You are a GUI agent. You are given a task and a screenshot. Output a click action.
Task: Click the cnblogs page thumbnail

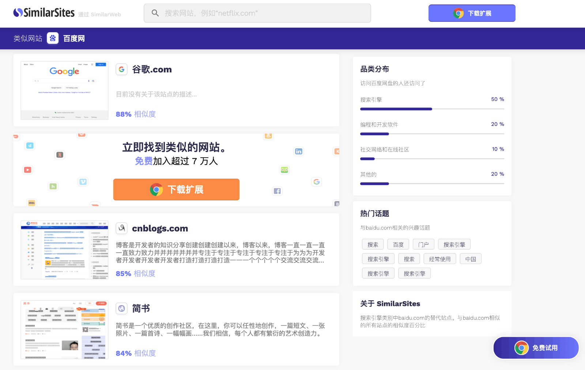click(65, 250)
